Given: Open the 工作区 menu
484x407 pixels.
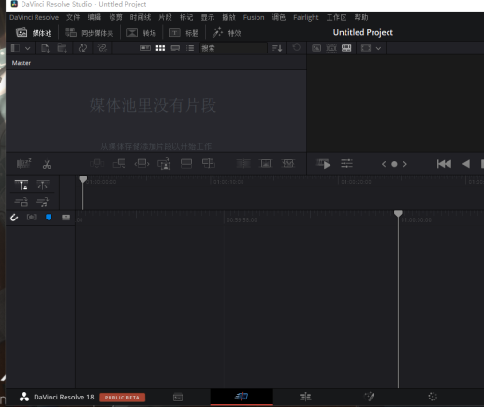Looking at the screenshot, I should pos(336,17).
